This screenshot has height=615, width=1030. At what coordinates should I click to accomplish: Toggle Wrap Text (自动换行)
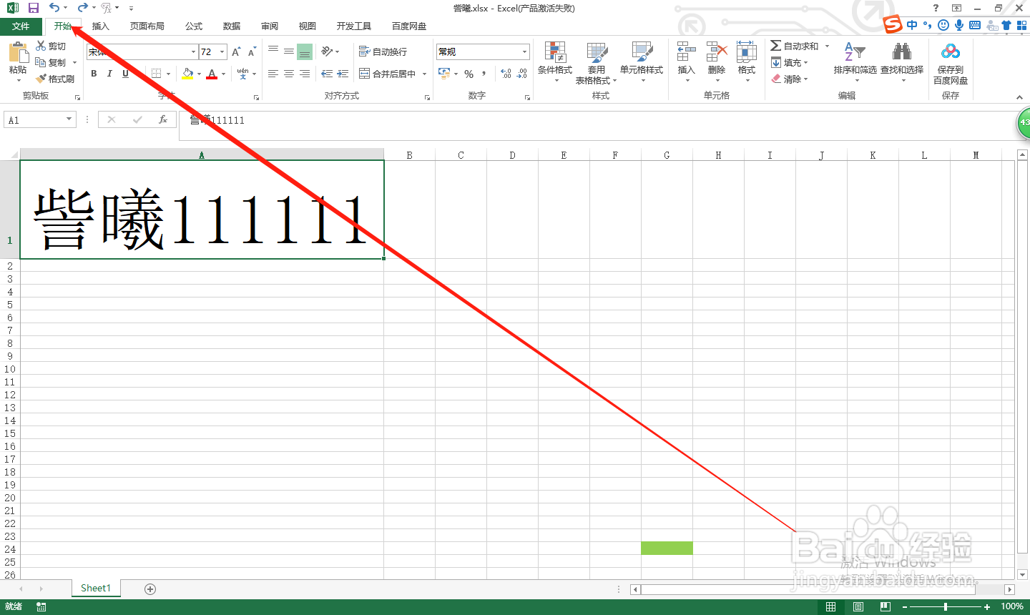tap(383, 51)
